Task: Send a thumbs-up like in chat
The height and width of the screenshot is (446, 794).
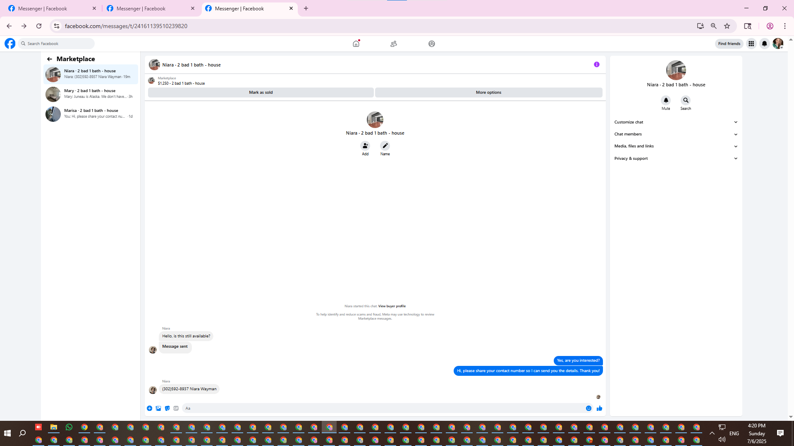Action: pyautogui.click(x=599, y=408)
